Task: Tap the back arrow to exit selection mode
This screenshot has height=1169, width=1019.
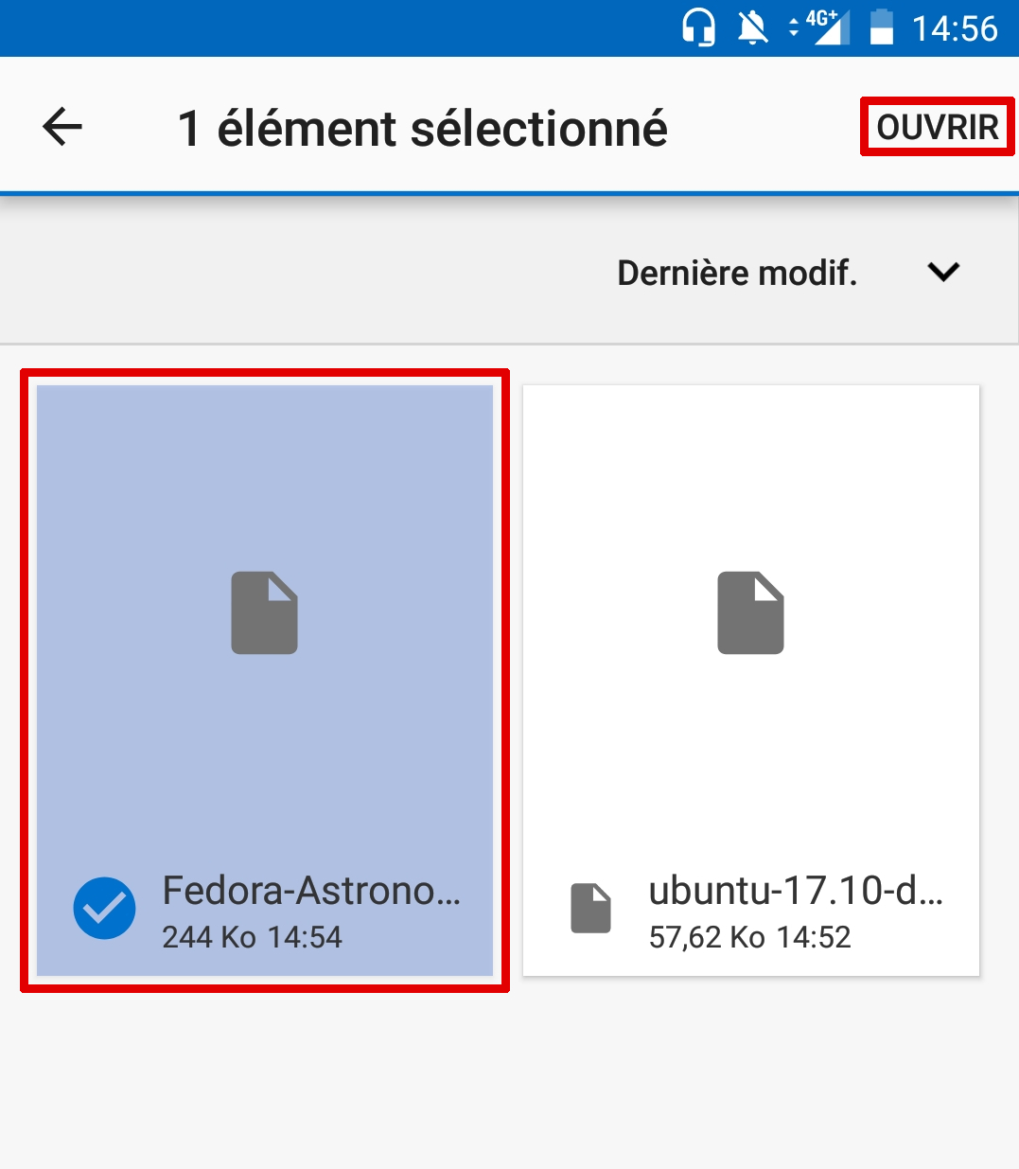Action: point(60,126)
